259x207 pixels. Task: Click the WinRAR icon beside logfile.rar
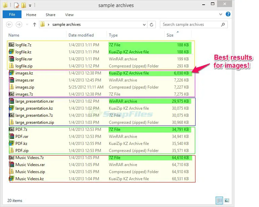tap(11, 59)
